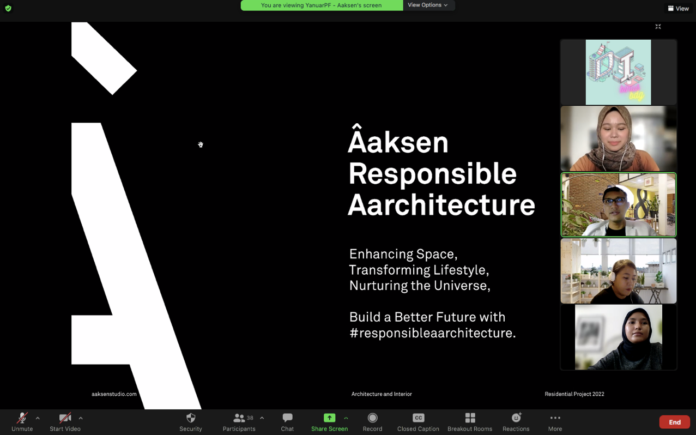Image resolution: width=696 pixels, height=435 pixels.
Task: Start recording with the Record icon
Action: point(372,418)
